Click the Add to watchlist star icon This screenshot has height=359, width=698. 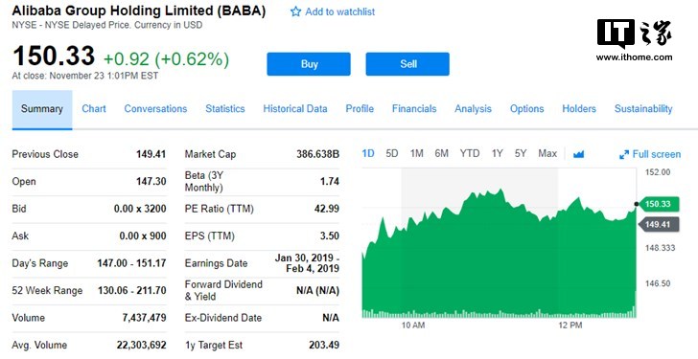[295, 11]
